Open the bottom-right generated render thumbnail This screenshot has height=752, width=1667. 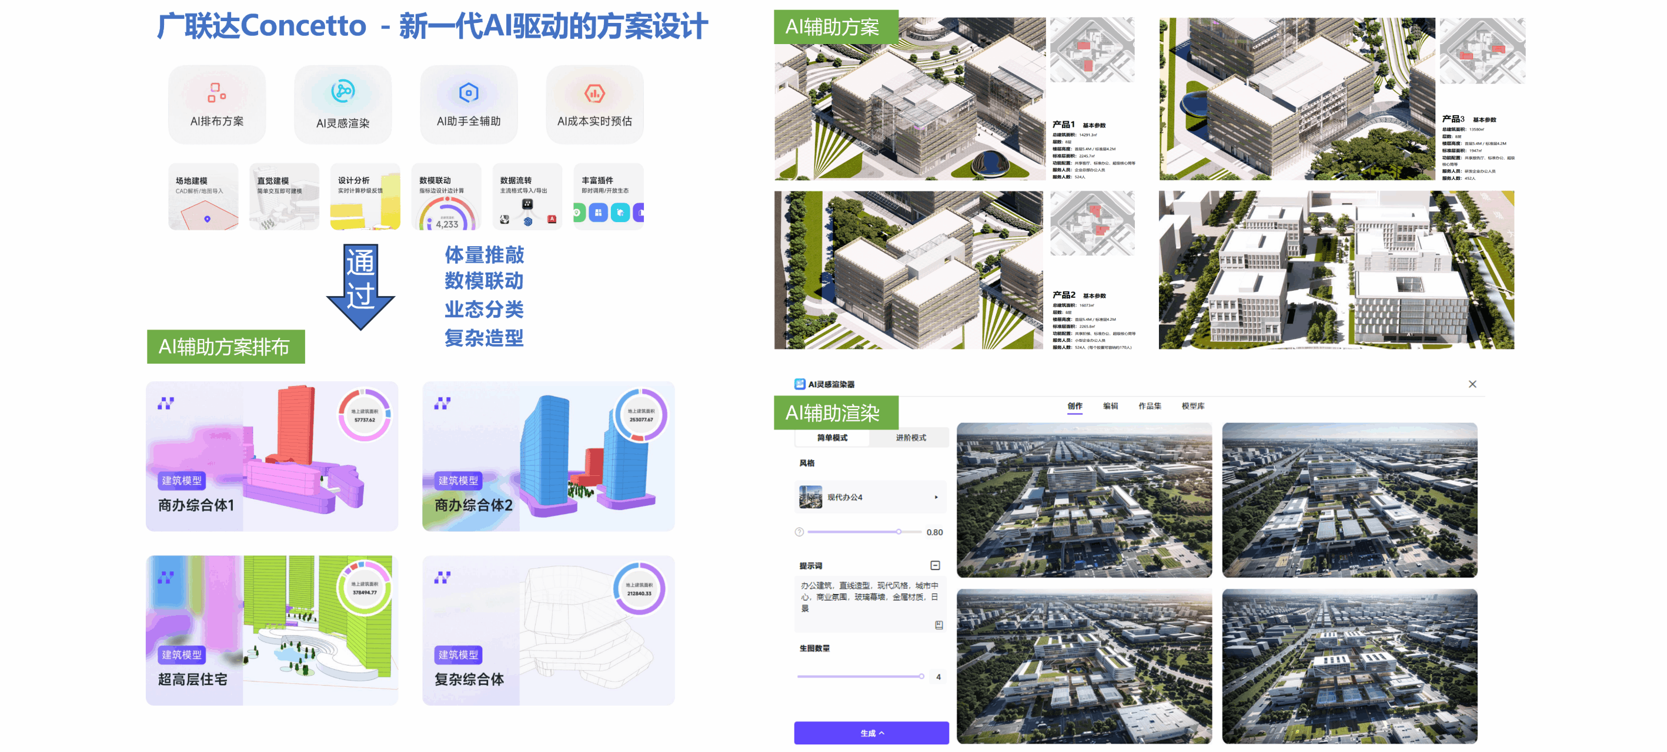pyautogui.click(x=1349, y=666)
